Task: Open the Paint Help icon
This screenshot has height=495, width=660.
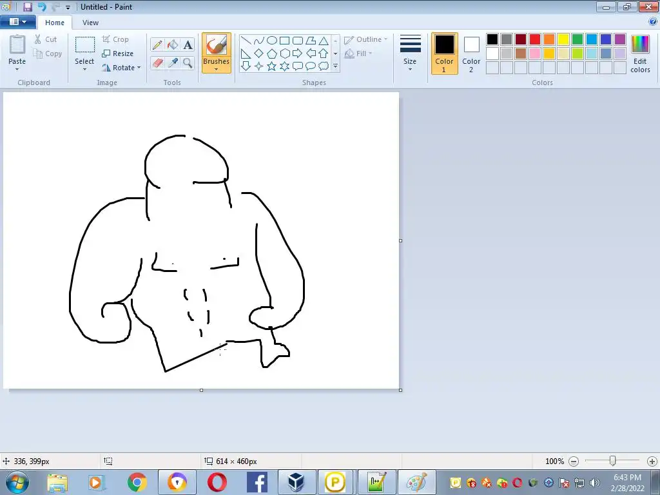Action: pos(653,22)
